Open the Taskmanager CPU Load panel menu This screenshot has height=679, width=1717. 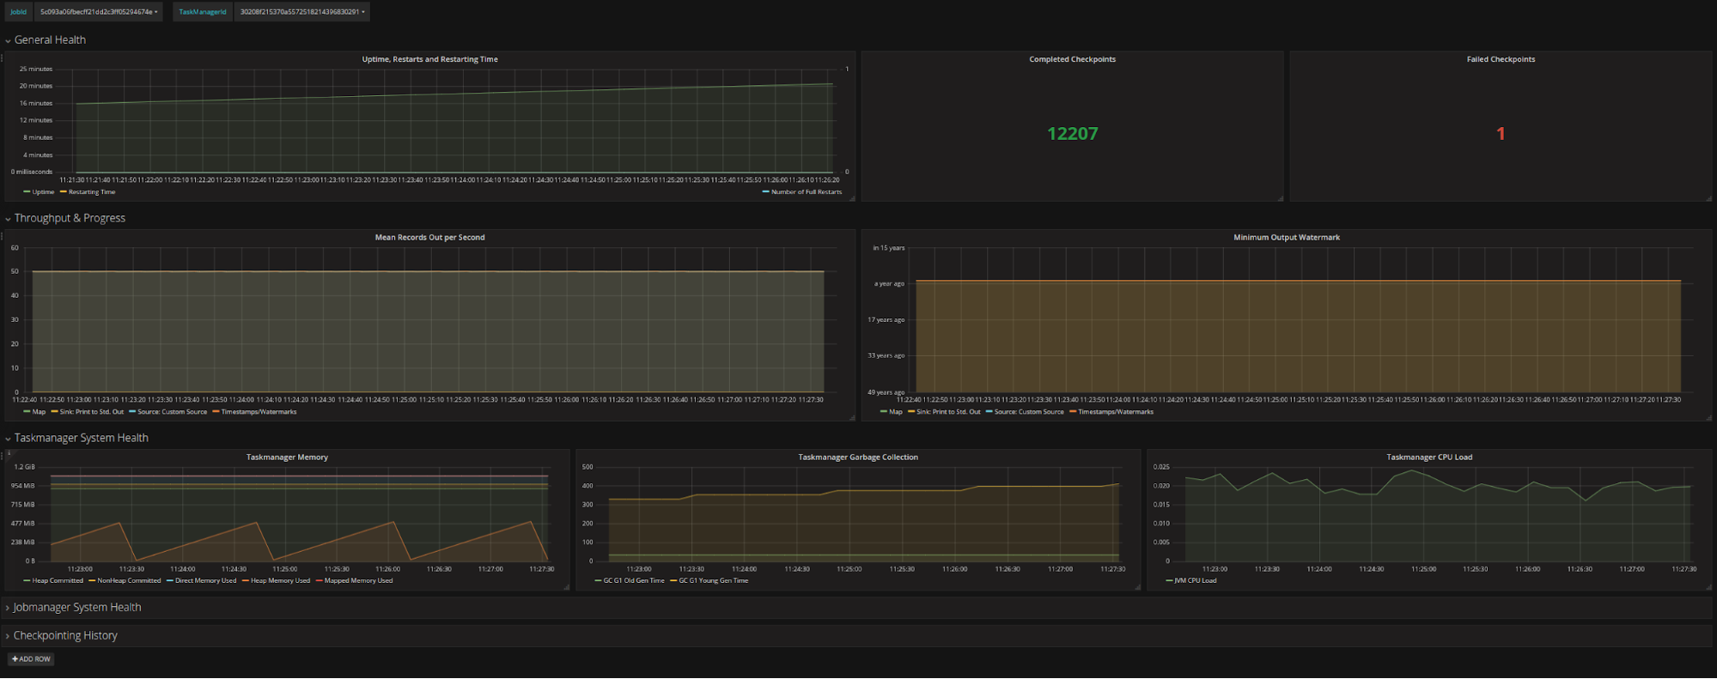tap(1428, 458)
